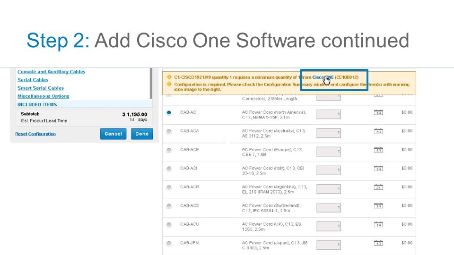Follow Cisco ONE link in warning banner
454x255 pixels.
coord(323,77)
